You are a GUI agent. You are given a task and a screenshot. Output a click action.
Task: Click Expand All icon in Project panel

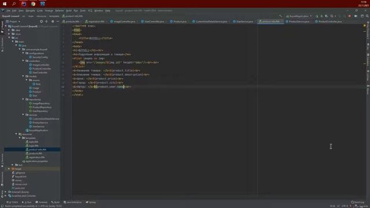point(46,21)
